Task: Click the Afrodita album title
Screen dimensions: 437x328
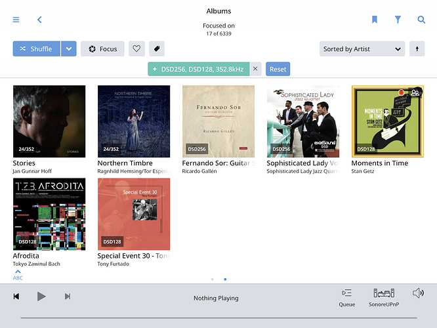Action: (26, 256)
